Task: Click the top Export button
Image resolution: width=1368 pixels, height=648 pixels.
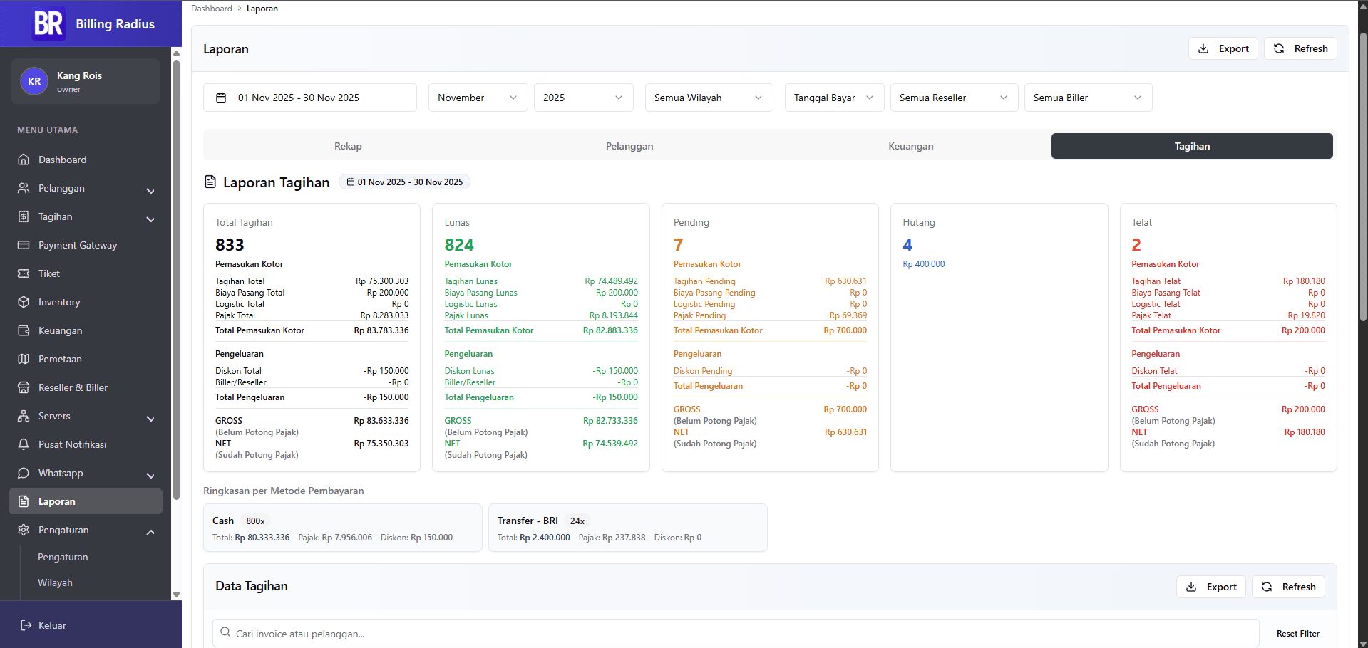Action: click(x=1223, y=48)
